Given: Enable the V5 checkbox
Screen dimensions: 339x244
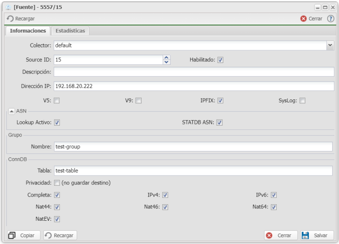Looking at the screenshot, I should pos(57,101).
